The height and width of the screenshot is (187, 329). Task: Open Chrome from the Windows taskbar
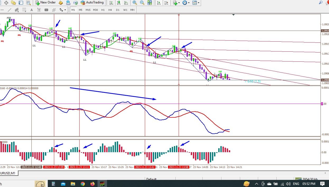(x=83, y=184)
